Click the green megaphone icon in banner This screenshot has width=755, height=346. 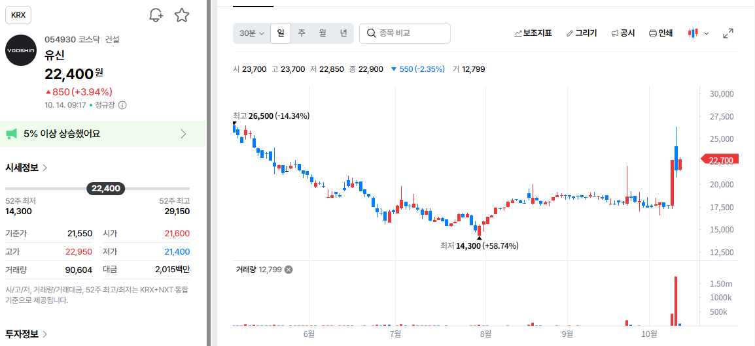click(12, 134)
